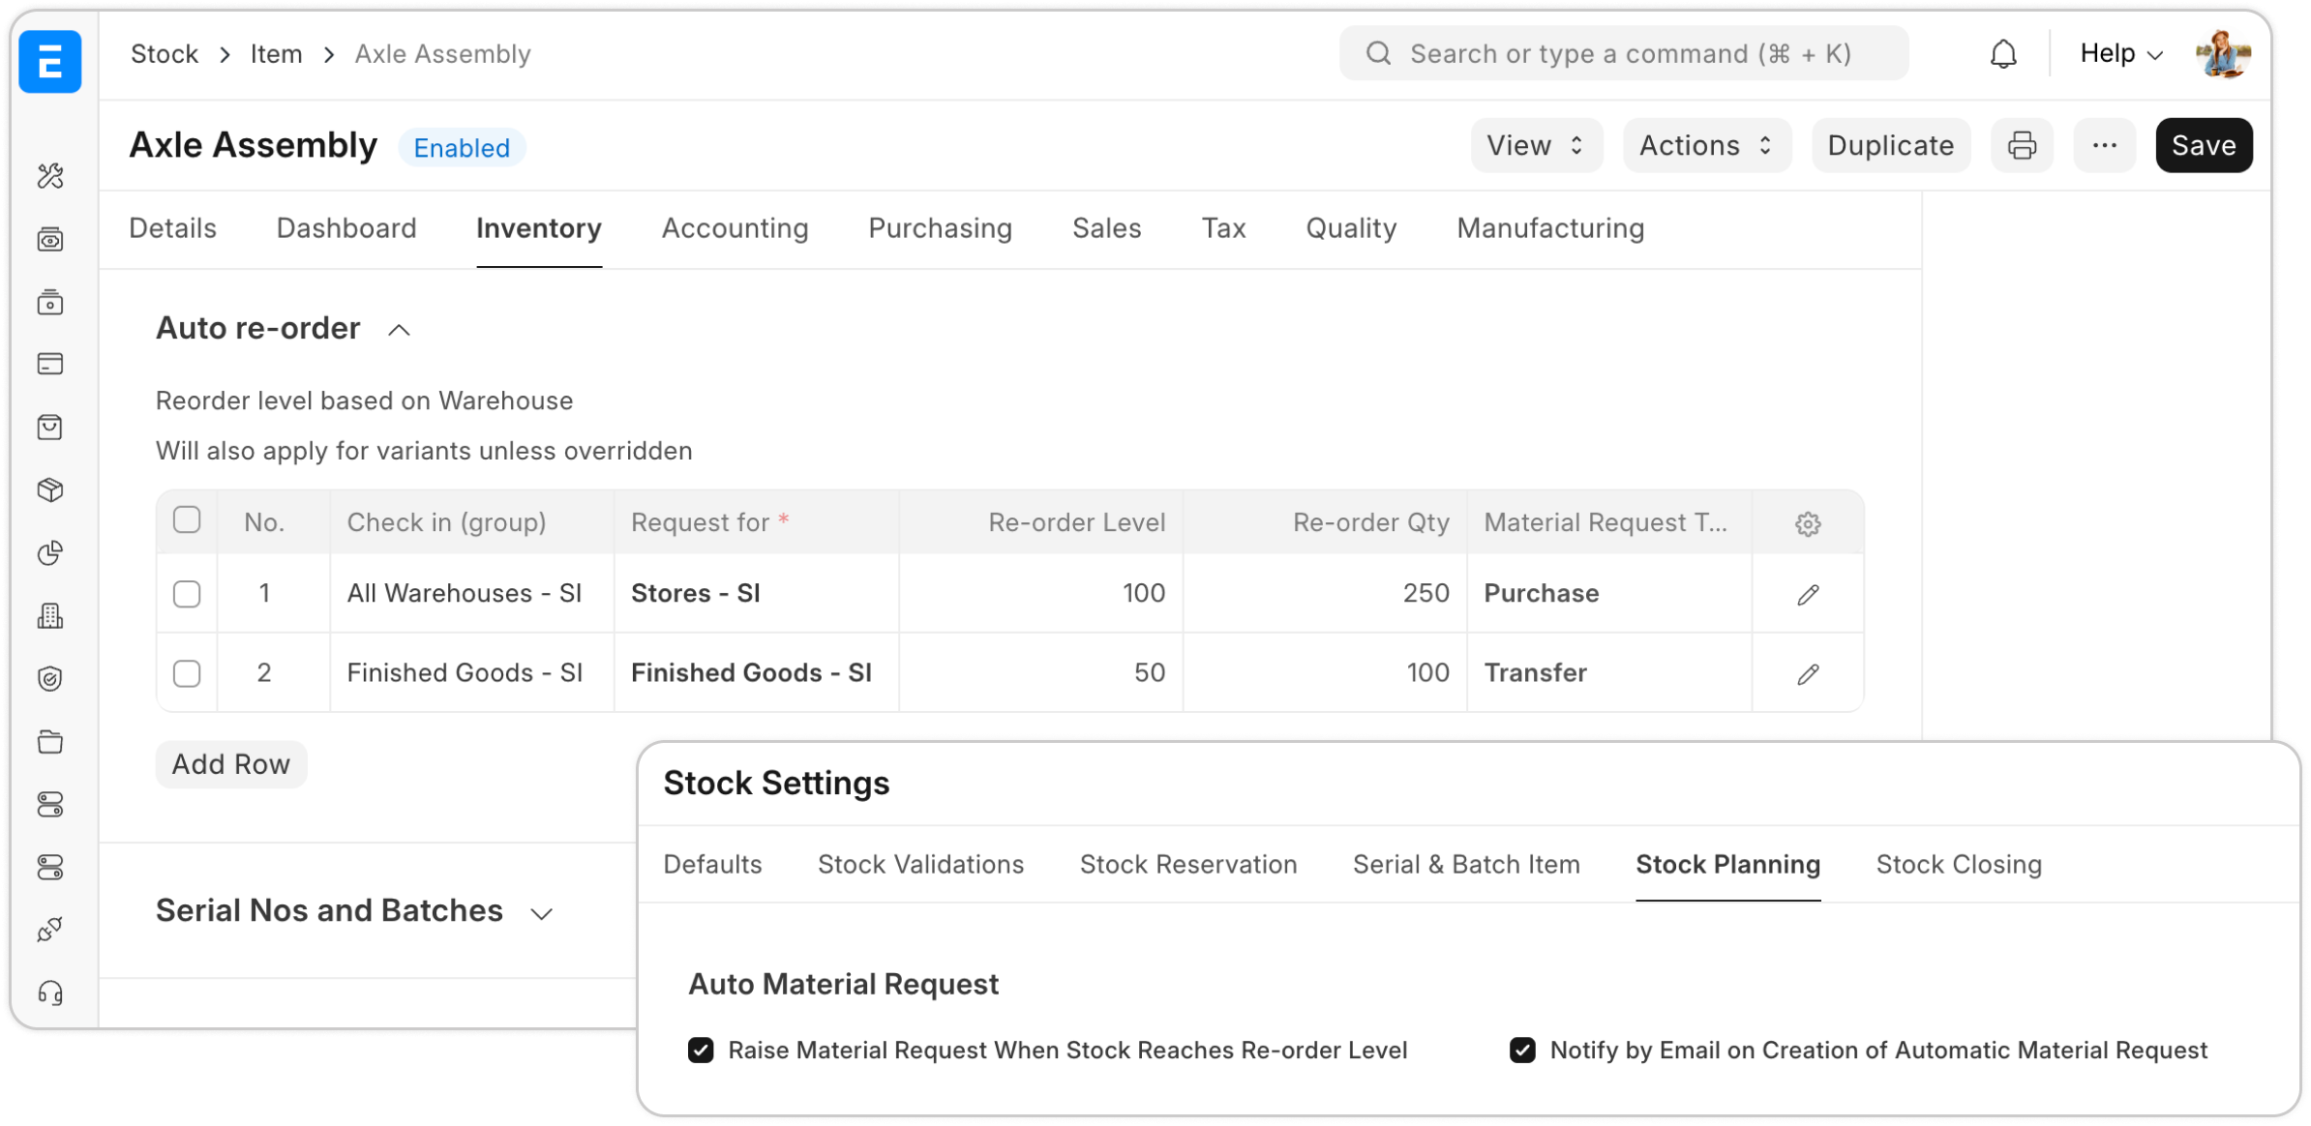Select the tools icon in the sidebar
Image resolution: width=2311 pixels, height=1126 pixels.
point(49,176)
